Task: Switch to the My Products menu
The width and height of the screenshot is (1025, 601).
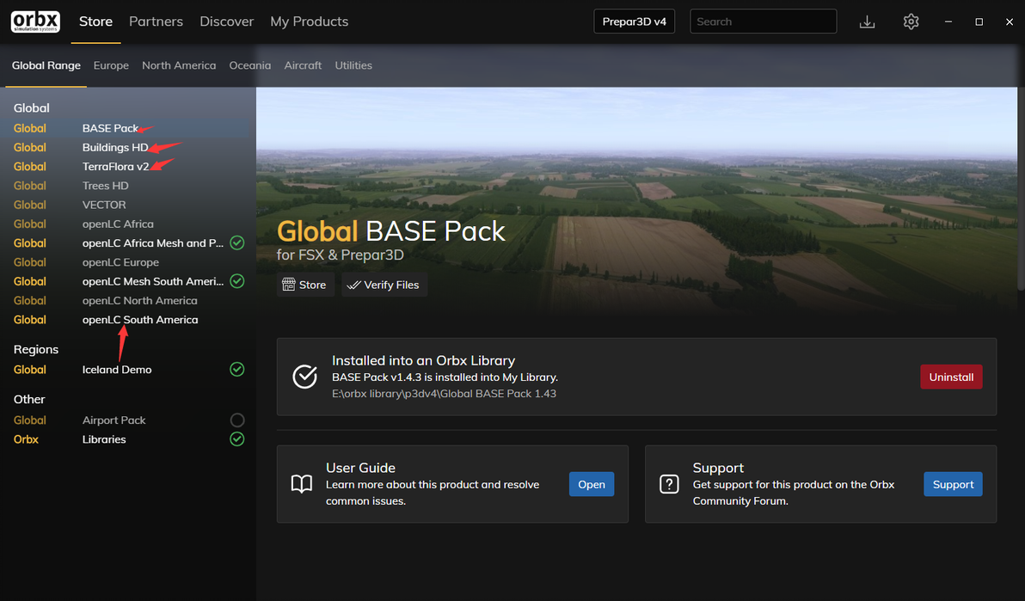Action: tap(309, 21)
